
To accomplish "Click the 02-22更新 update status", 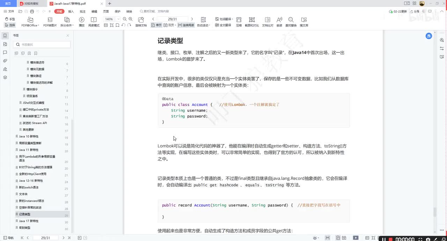I will pyautogui.click(x=398, y=11).
